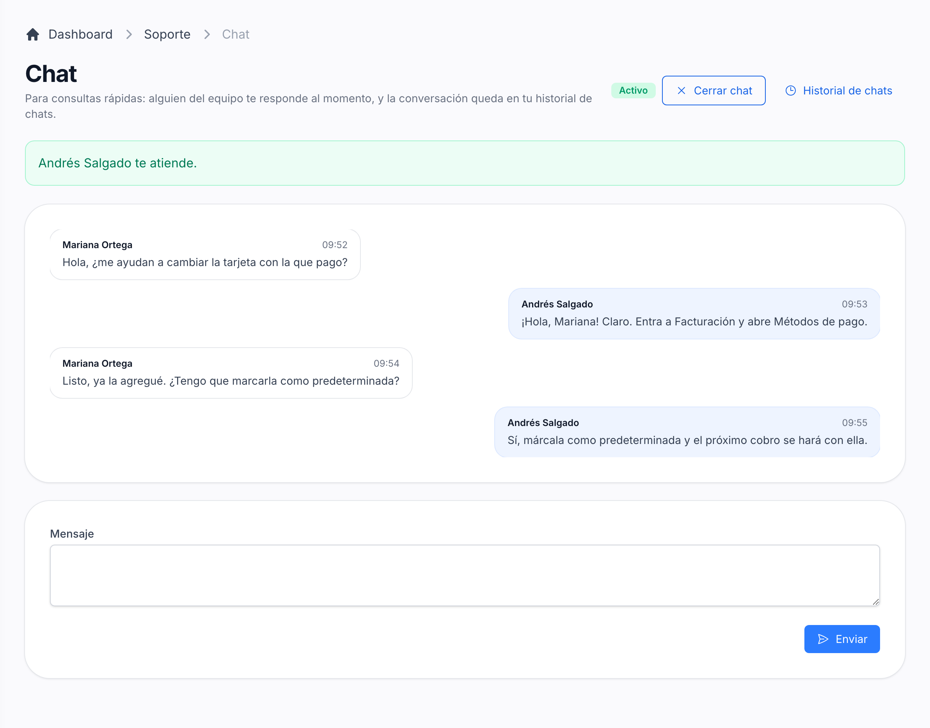Click Andrés Salgado name in 09:55 message
Screen dimensions: 930x728
543,423
